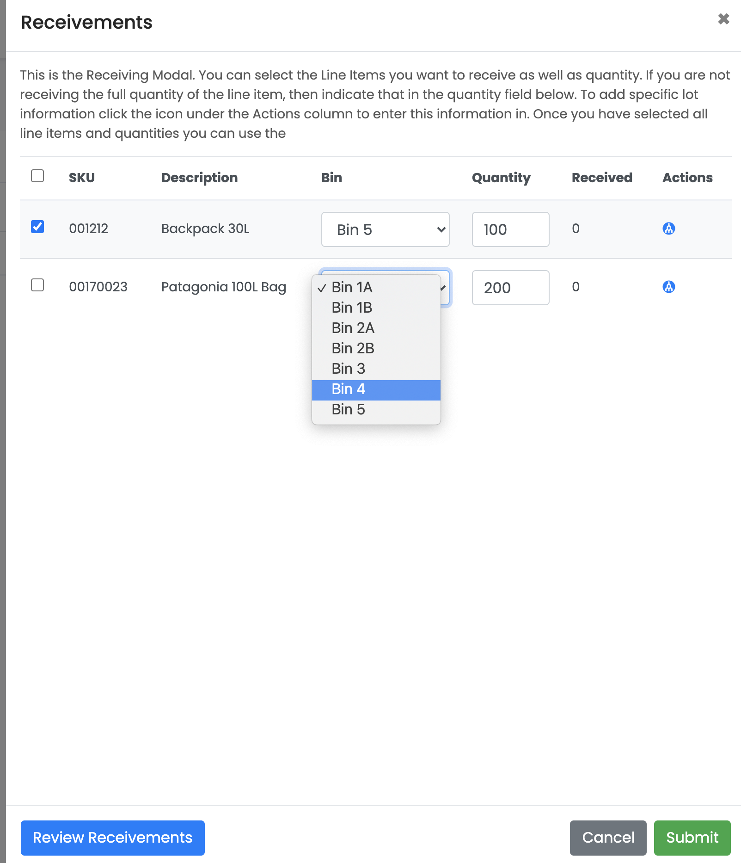741x863 pixels.
Task: Open the Bin 5 dropdown for Backpack 30L
Action: click(x=386, y=229)
